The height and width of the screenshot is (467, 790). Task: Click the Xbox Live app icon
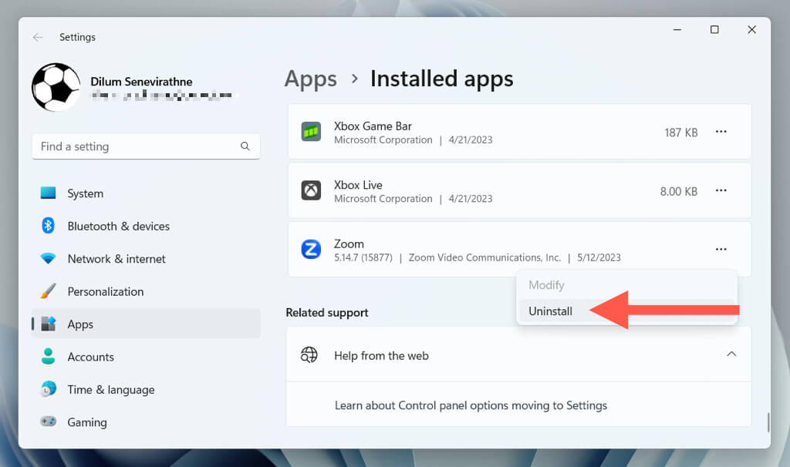coord(311,190)
